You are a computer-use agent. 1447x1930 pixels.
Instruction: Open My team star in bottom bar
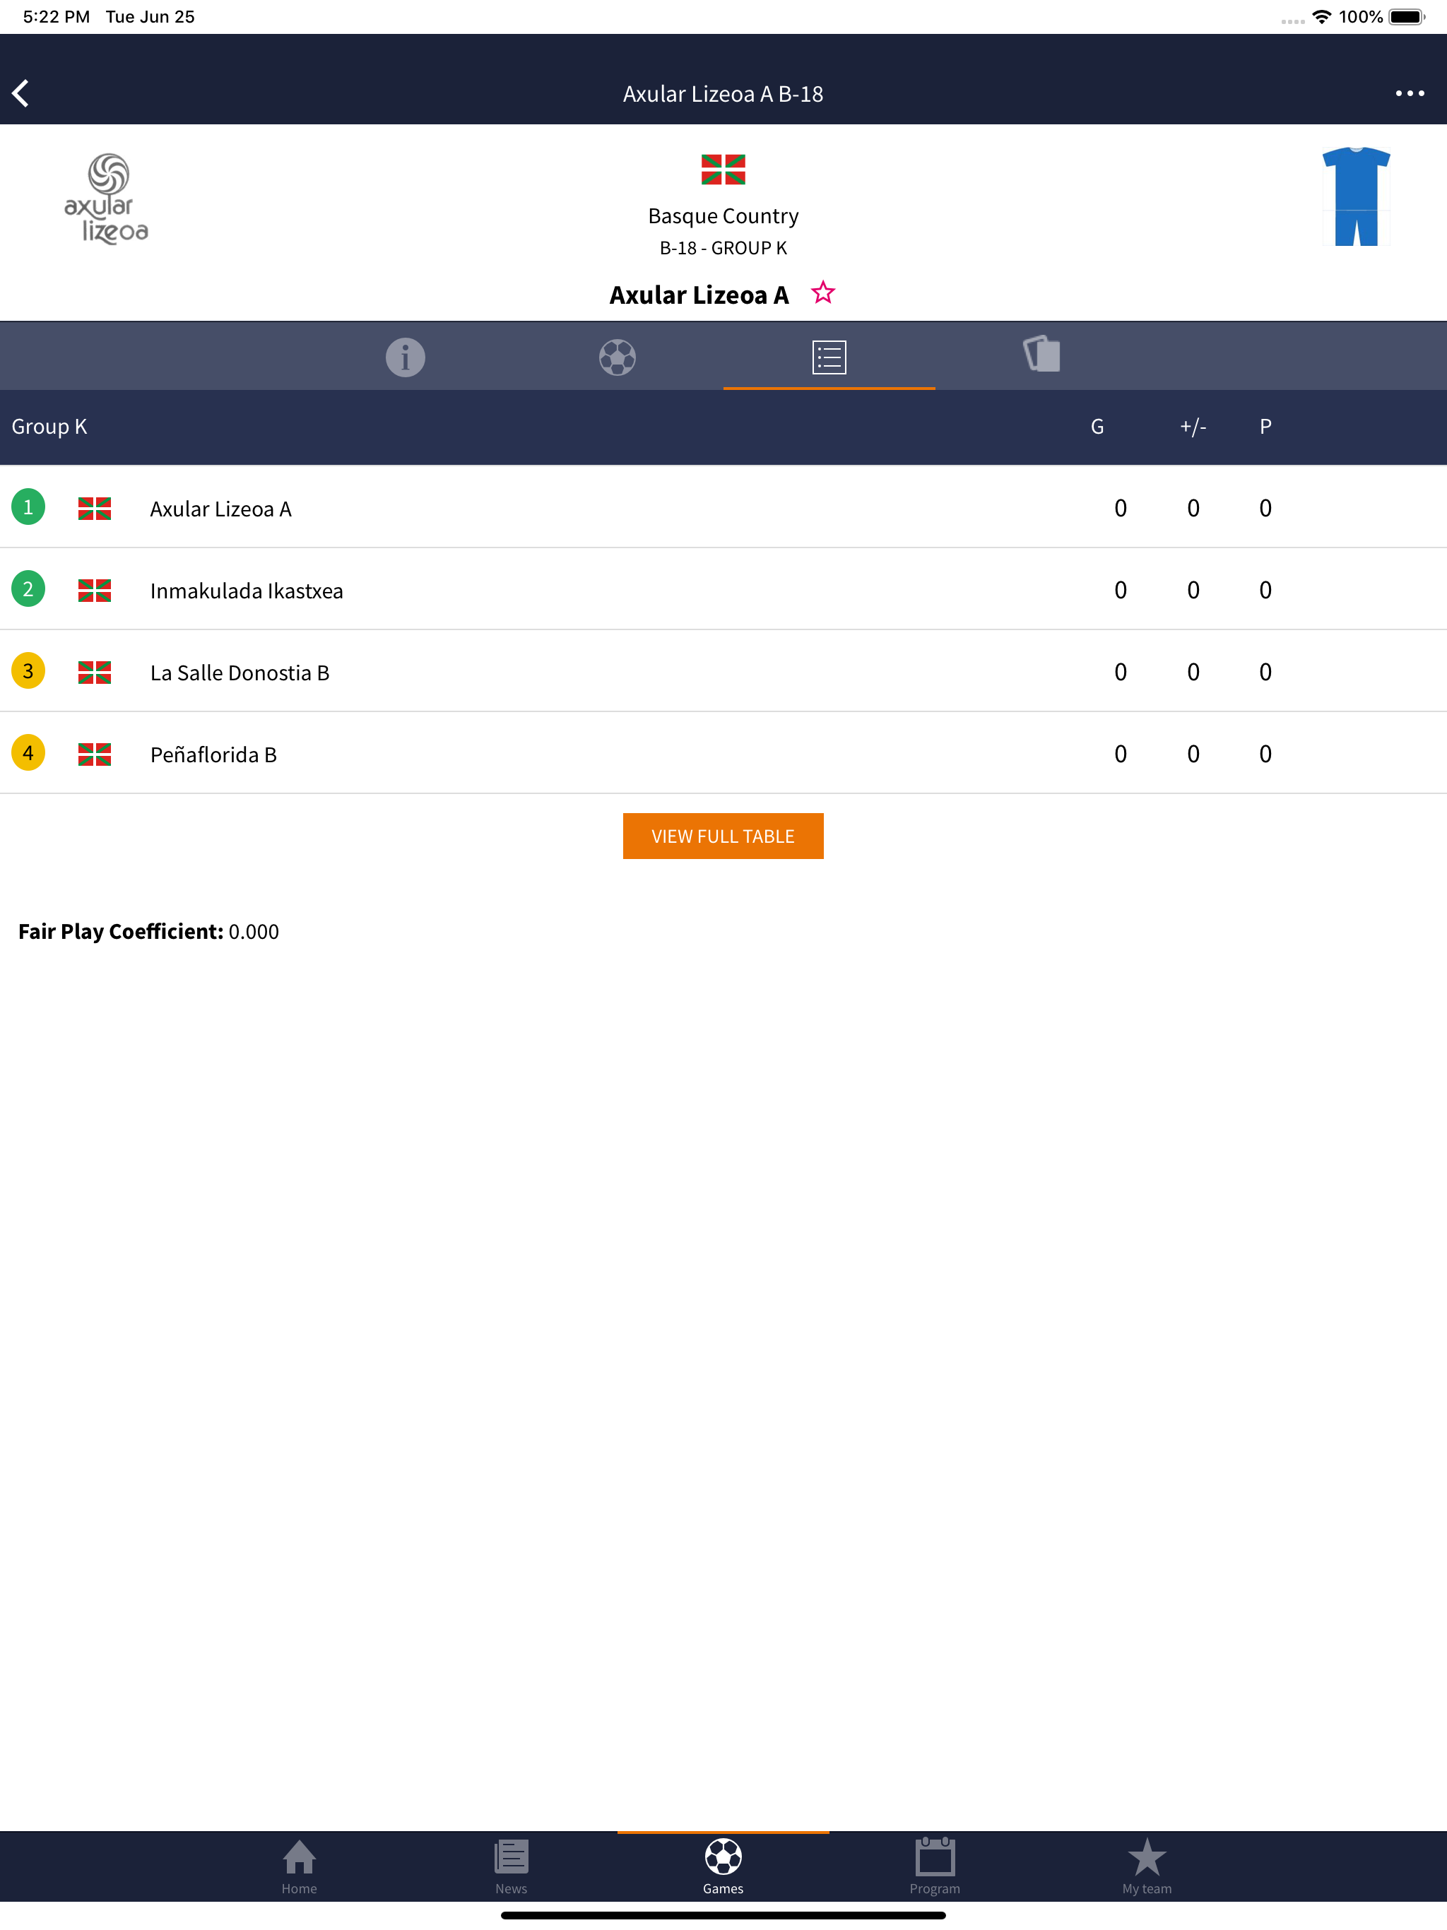(x=1146, y=1866)
